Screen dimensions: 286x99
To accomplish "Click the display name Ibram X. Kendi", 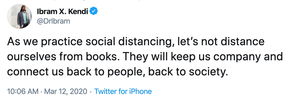I will pos(63,12).
